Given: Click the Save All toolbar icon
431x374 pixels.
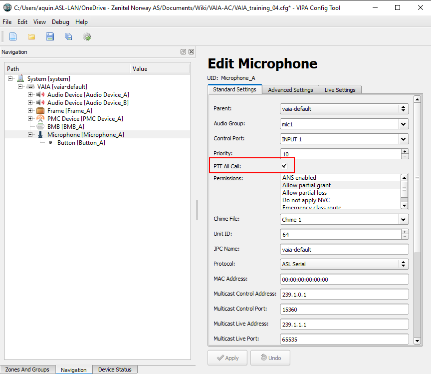Looking at the screenshot, I should click(x=68, y=36).
